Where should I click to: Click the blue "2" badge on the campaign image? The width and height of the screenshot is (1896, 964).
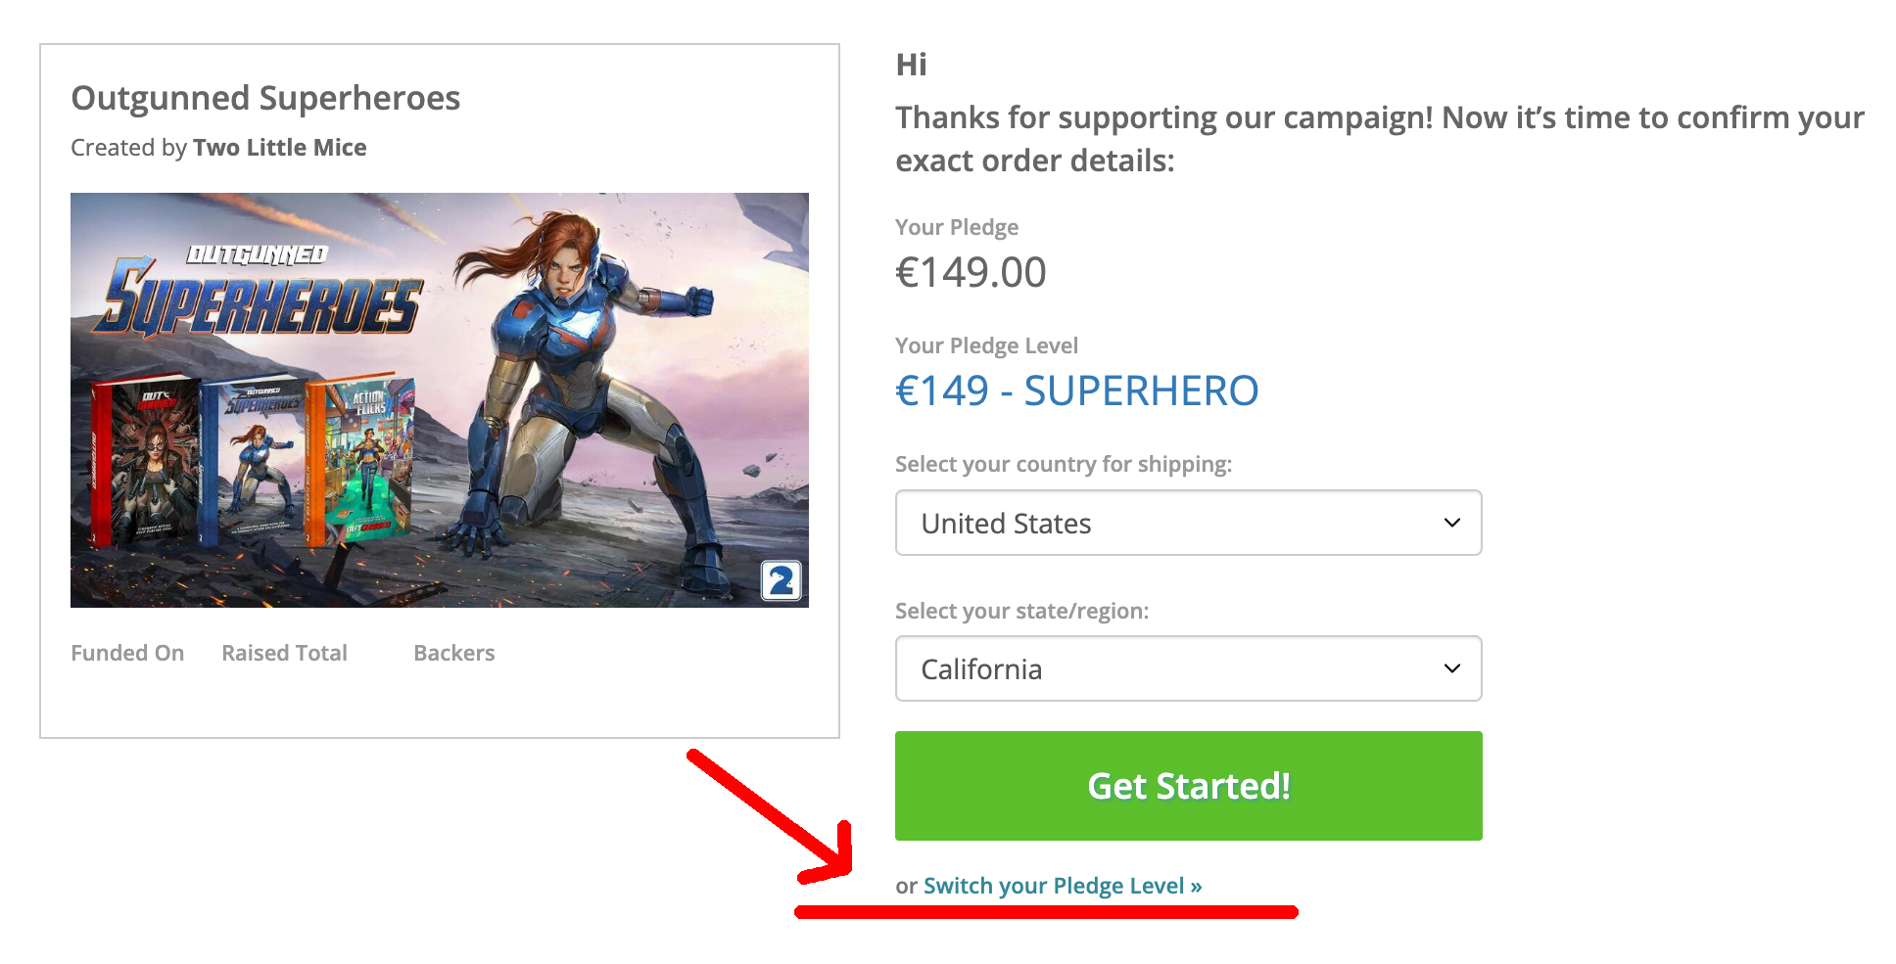coord(781,581)
